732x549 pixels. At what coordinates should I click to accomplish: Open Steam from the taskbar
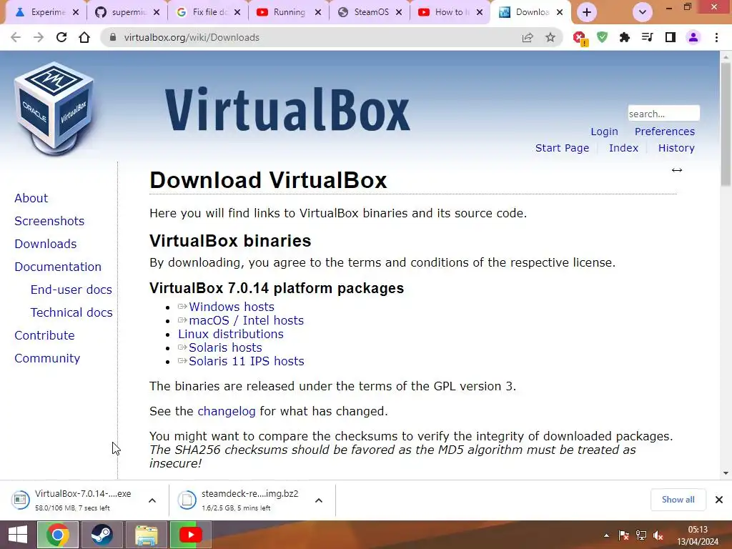pos(102,535)
